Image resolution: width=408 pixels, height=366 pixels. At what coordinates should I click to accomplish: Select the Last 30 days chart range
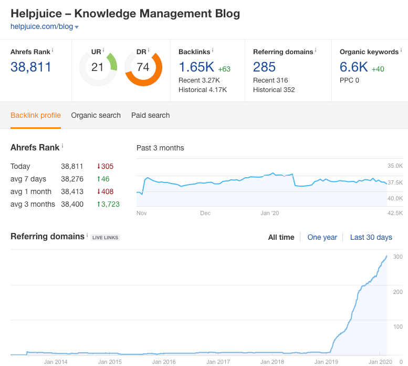coord(371,237)
